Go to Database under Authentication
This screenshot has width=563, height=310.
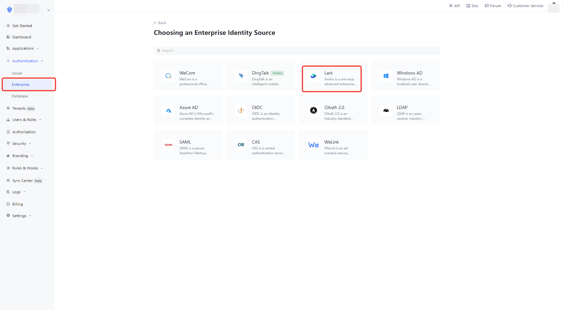[x=20, y=96]
